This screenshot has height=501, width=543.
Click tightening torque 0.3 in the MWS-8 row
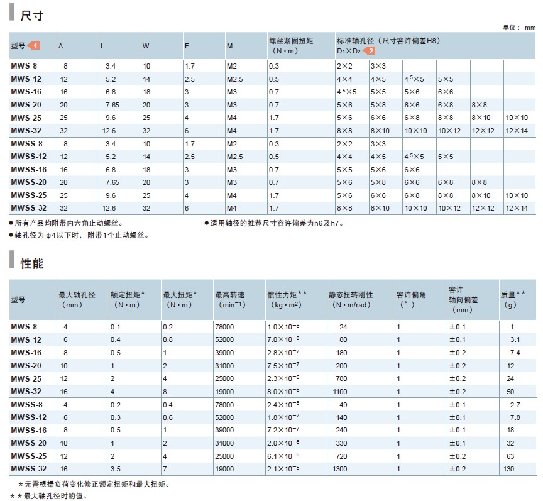pos(274,66)
